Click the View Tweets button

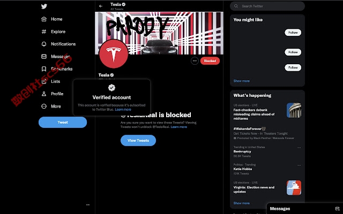click(138, 140)
